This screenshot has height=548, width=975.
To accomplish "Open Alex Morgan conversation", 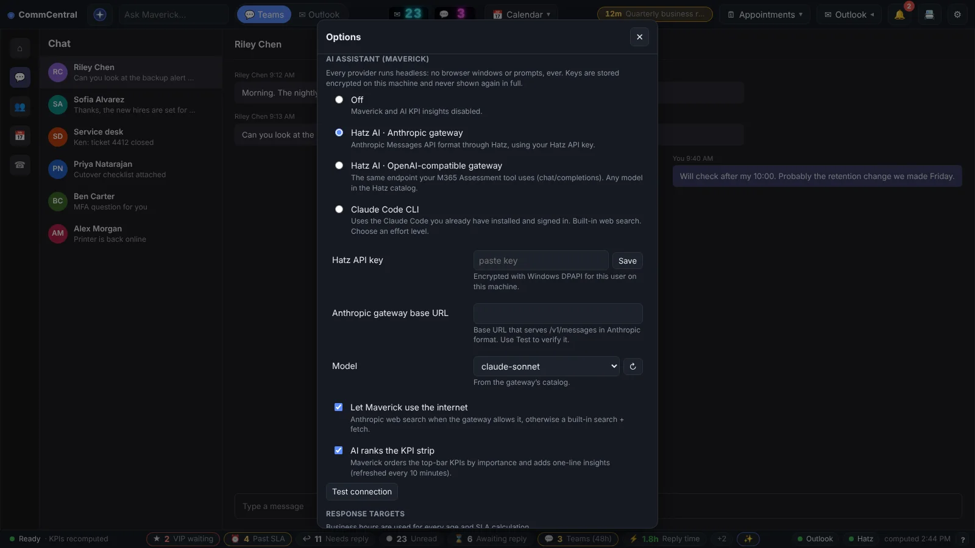I will click(131, 234).
